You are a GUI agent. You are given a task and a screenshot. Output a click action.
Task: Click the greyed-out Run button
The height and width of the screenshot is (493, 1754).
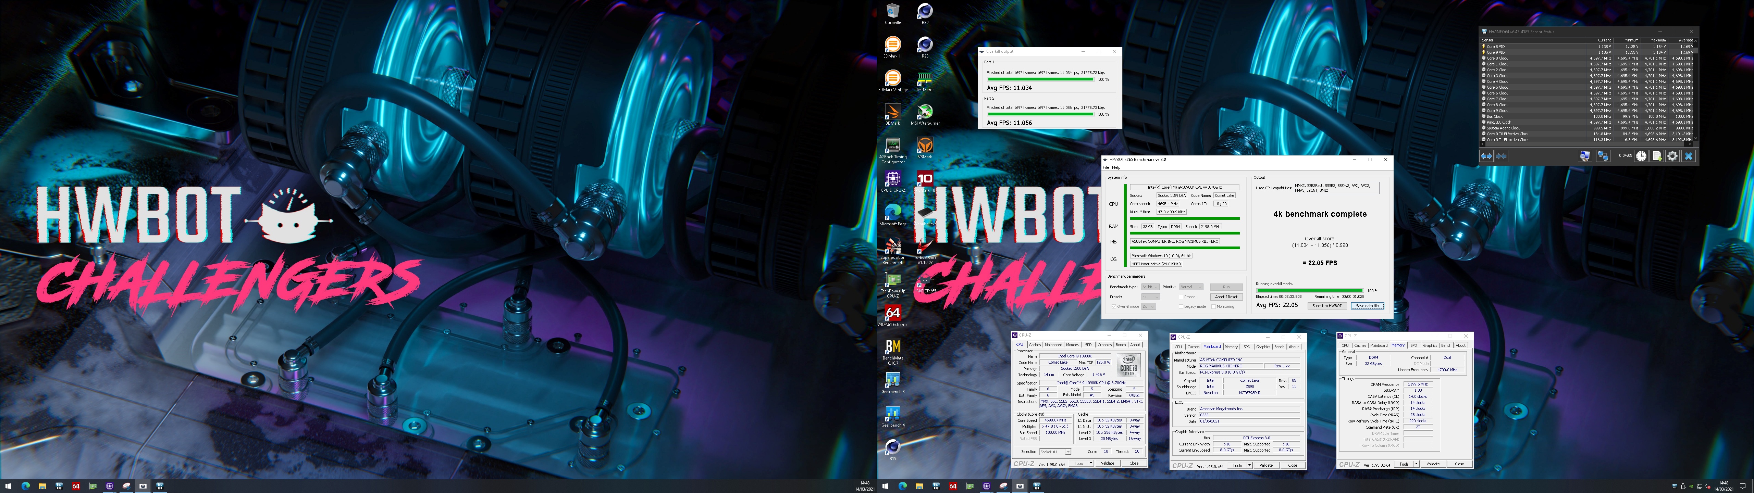click(1226, 287)
